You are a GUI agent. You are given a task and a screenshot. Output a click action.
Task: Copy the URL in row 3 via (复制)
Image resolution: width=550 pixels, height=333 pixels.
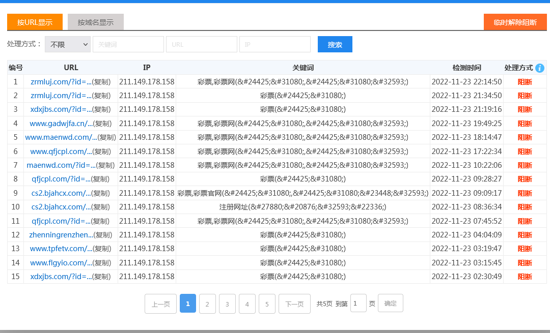(101, 110)
